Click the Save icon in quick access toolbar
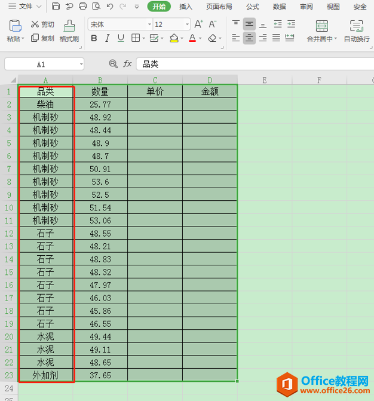The width and height of the screenshot is (374, 401). pos(56,6)
